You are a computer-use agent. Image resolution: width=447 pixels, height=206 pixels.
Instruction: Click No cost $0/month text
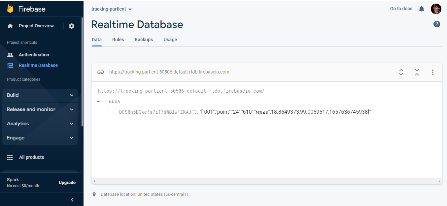pyautogui.click(x=23, y=186)
